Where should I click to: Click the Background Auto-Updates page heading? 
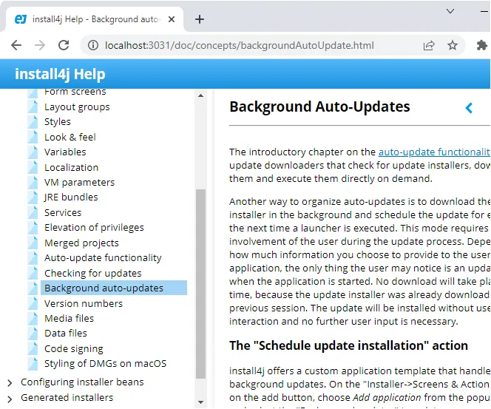(319, 107)
